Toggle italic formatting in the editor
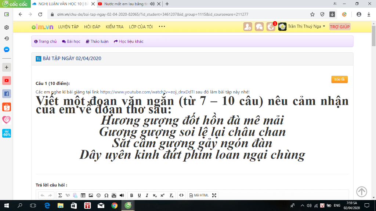Image resolution: width=376 pixels, height=211 pixels. (147, 196)
